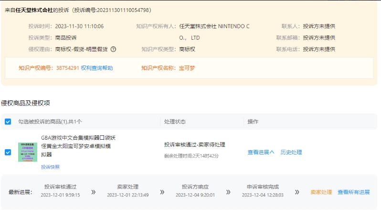The width and height of the screenshot is (381, 210).
Task: Select the 申诉审核完成 progress step
Action: click(x=262, y=187)
